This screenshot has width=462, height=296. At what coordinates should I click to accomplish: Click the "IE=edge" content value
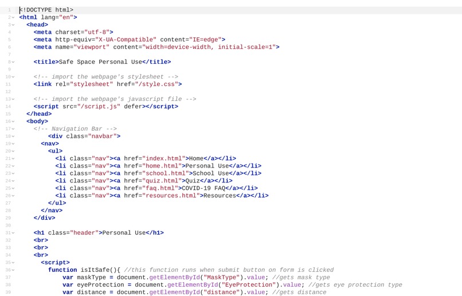pos(205,40)
